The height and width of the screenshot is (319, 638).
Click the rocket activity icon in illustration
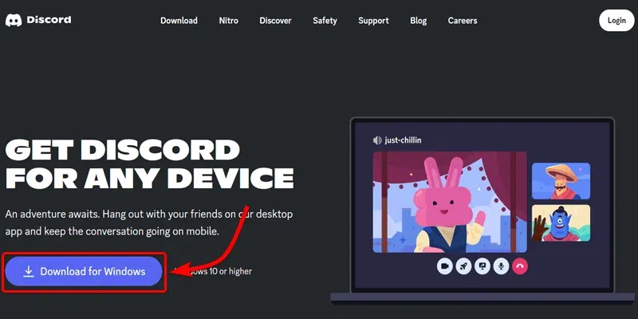[463, 266]
